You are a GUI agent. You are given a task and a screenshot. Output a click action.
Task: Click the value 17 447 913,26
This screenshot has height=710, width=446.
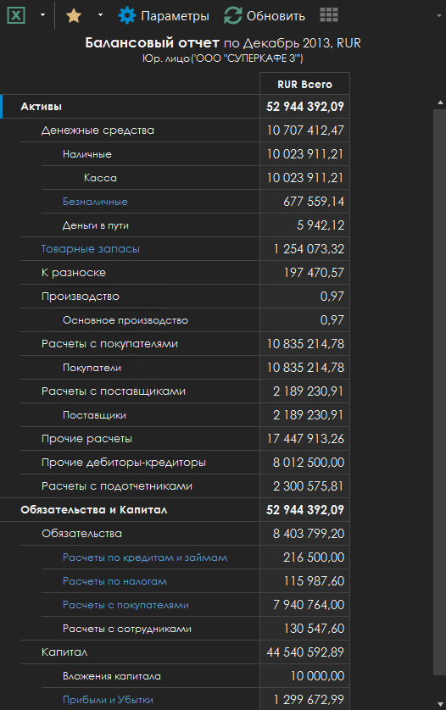click(x=305, y=439)
